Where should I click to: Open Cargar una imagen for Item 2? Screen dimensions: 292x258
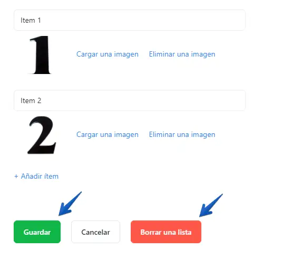pos(108,134)
